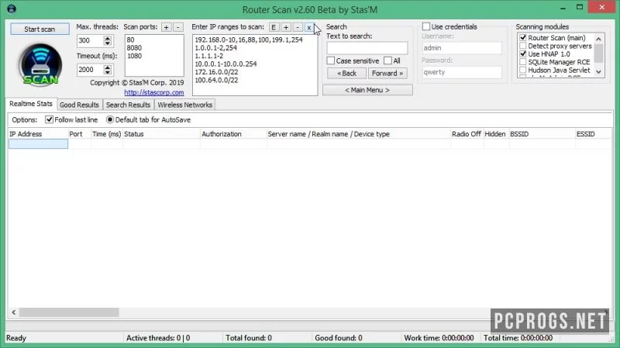Enable SQLite Manager RCE module
620x348 pixels.
click(523, 62)
